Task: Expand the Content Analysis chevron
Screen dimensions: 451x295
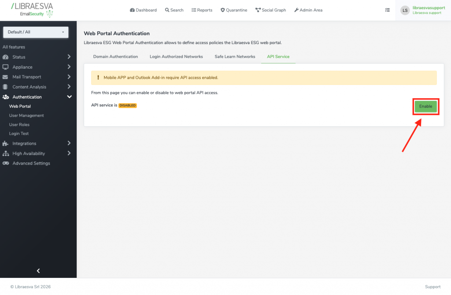Action: point(69,87)
